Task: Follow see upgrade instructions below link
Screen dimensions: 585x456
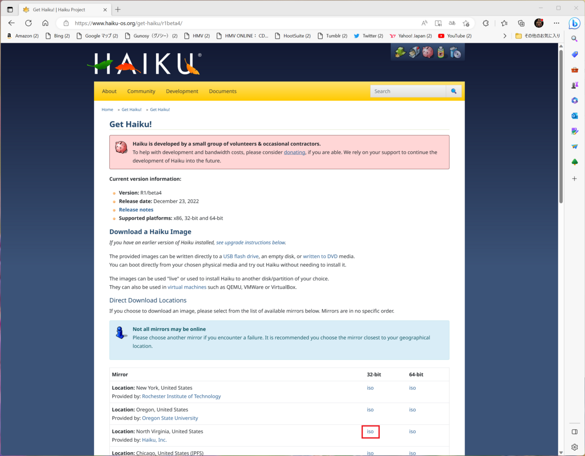Action: (251, 242)
